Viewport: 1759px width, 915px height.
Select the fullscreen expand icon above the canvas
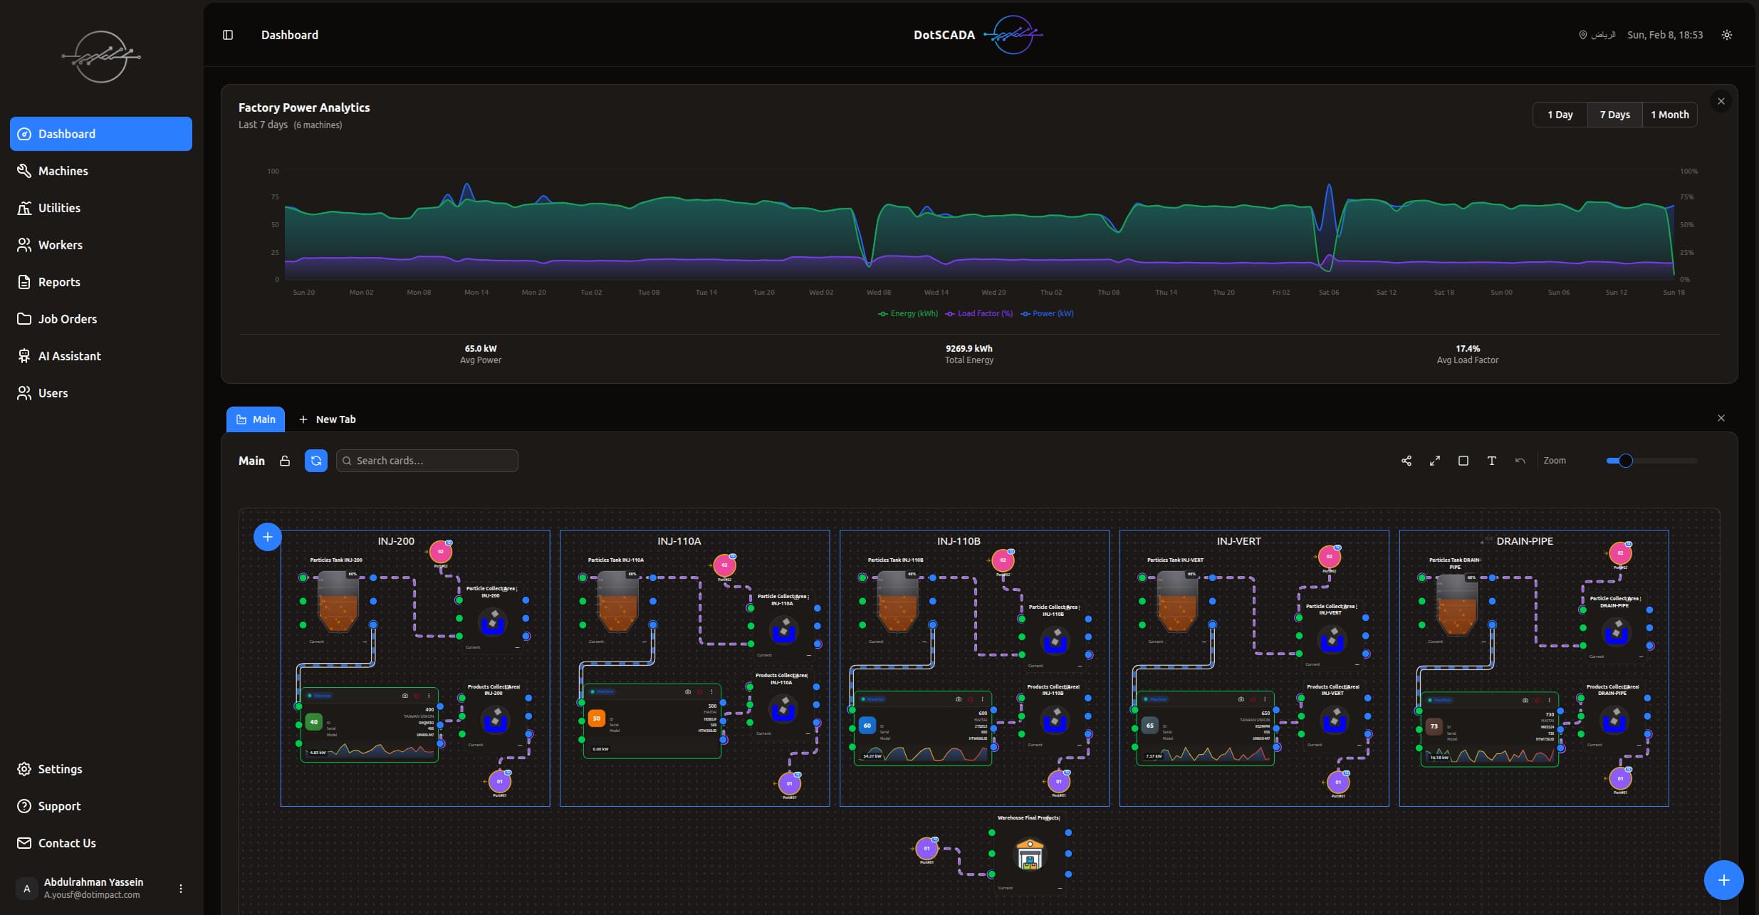[x=1435, y=461]
